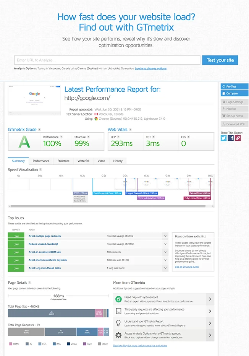This screenshot has width=249, height=356.
Task: Click the Compare button
Action: [234, 93]
